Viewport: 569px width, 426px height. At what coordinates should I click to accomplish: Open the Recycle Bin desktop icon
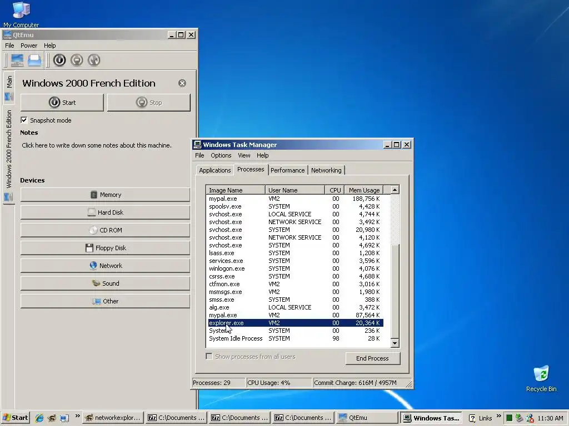point(541,378)
